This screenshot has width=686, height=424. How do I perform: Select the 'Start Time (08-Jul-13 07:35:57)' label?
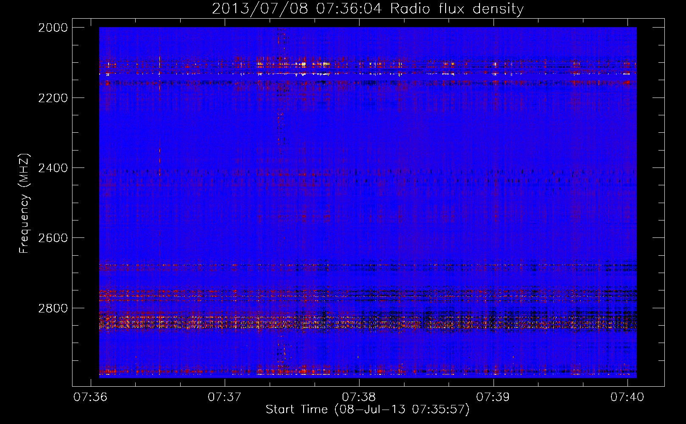click(x=368, y=410)
